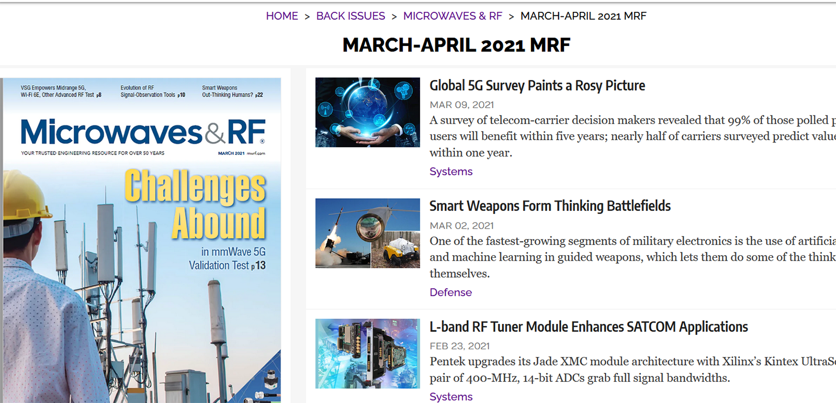Click the MAR 02, 2021 article date
836x403 pixels.
461,226
